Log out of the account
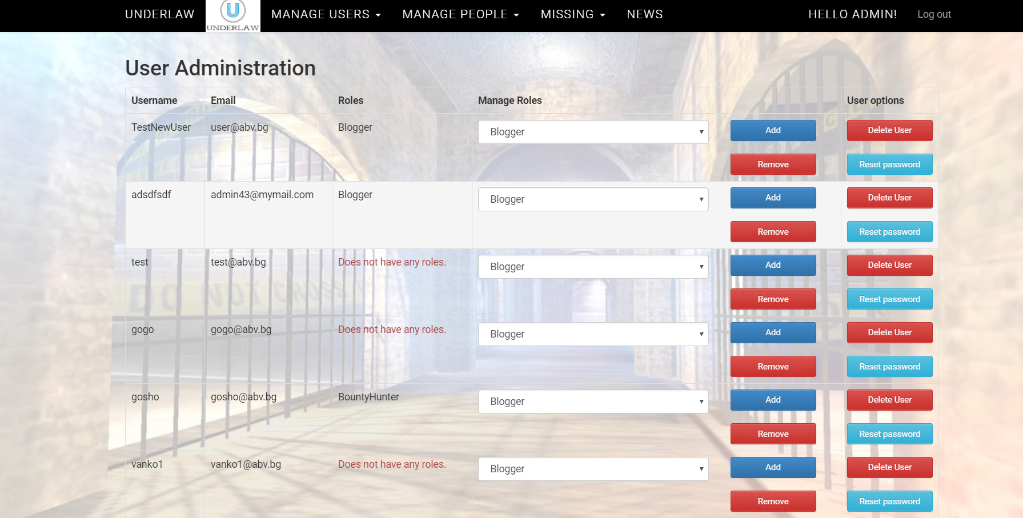Viewport: 1023px width, 518px height. (934, 14)
